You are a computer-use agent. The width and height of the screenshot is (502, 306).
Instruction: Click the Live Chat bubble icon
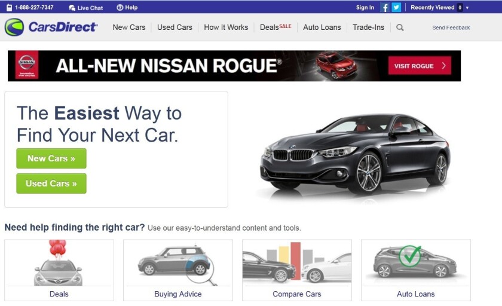(72, 8)
